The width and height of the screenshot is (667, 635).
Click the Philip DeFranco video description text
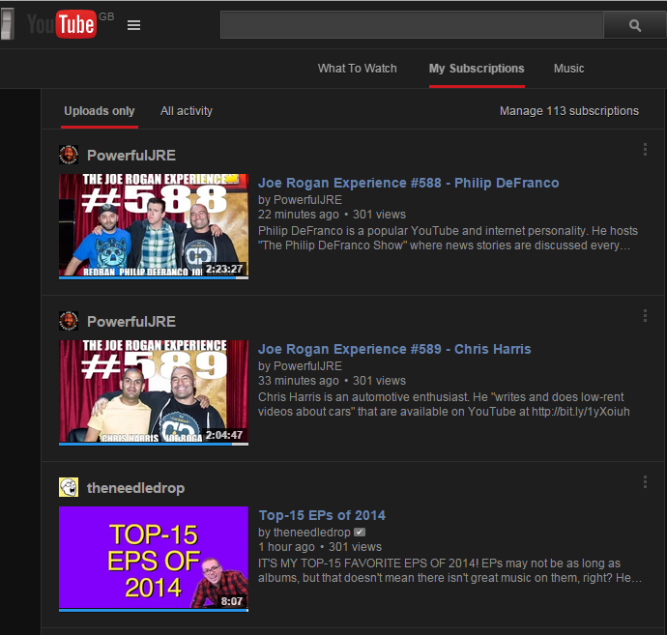[x=448, y=238]
